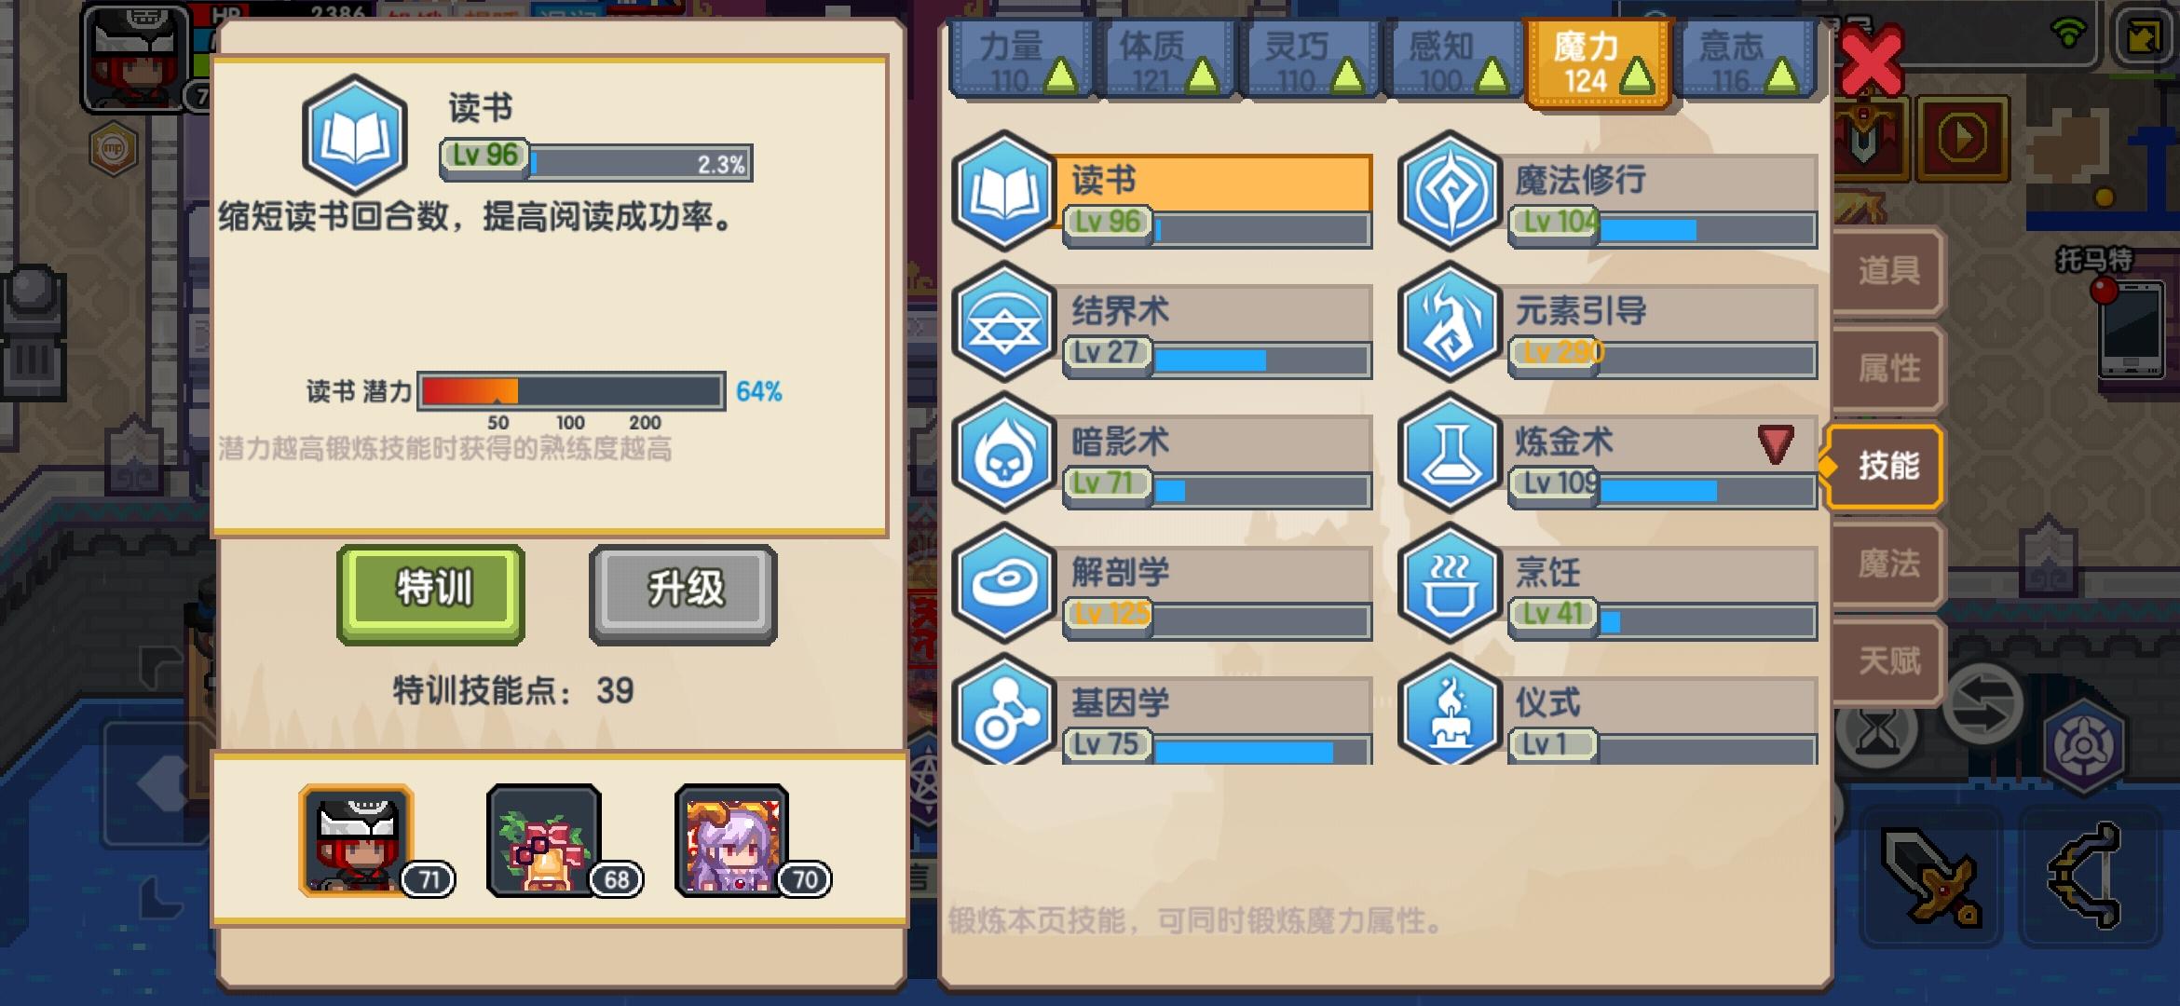Select the purple-haired character portrait
Screen dimensions: 2180x1006
pyautogui.click(x=732, y=841)
